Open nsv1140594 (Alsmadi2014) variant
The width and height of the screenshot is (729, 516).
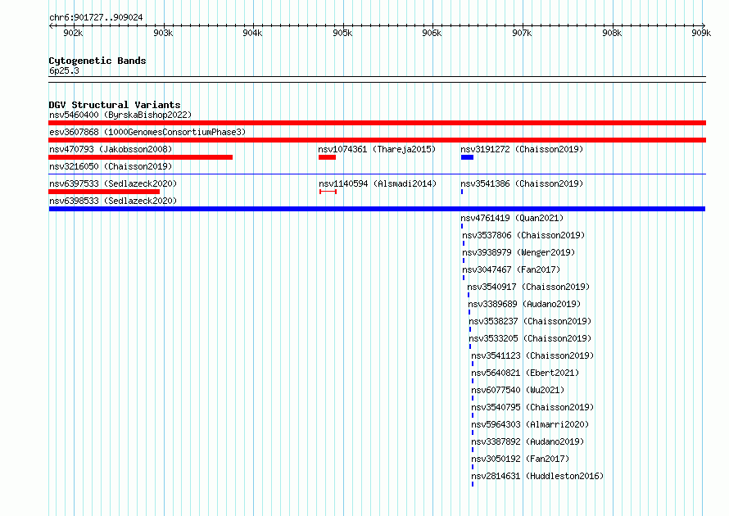tap(378, 183)
